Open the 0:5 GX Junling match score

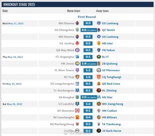(88, 43)
